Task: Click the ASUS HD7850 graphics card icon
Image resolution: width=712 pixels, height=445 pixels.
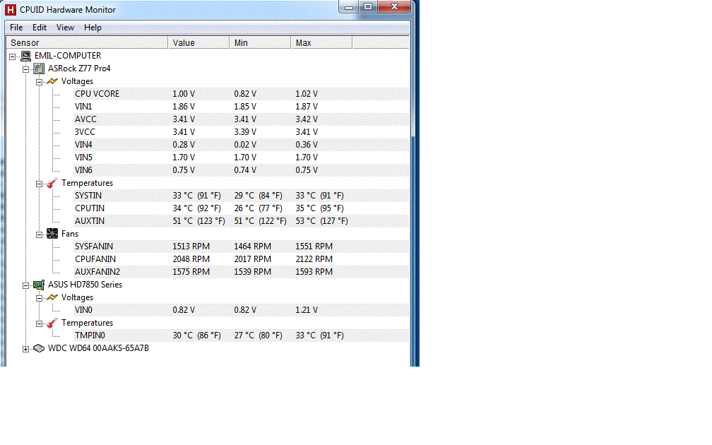Action: point(39,285)
